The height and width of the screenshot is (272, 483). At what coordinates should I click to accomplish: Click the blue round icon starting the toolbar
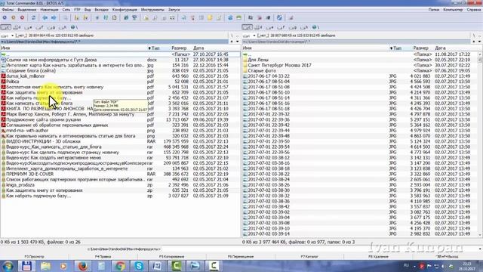point(5,17)
